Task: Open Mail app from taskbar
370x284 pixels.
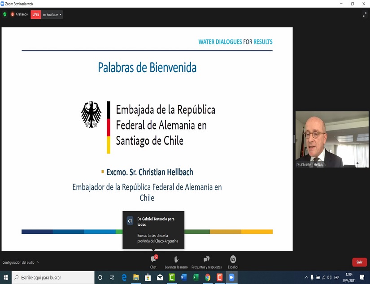Action: [x=160, y=277]
